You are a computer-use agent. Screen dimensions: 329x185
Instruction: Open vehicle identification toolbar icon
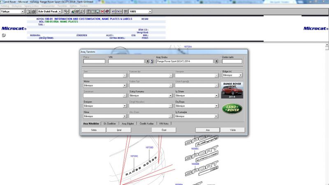click(66, 12)
